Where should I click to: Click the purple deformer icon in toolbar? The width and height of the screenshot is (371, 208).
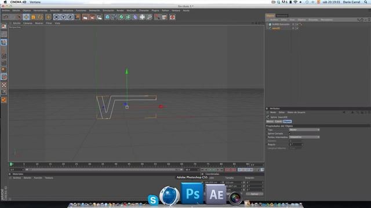pos(135,17)
